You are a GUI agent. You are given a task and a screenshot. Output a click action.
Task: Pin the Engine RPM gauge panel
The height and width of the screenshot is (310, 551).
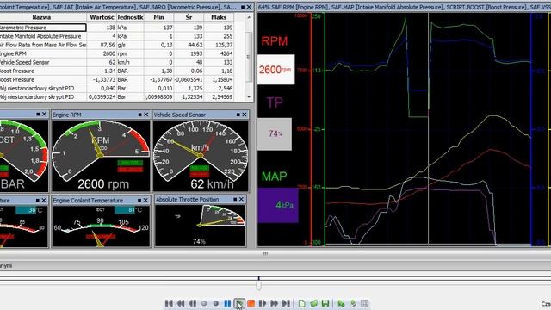[139, 115]
